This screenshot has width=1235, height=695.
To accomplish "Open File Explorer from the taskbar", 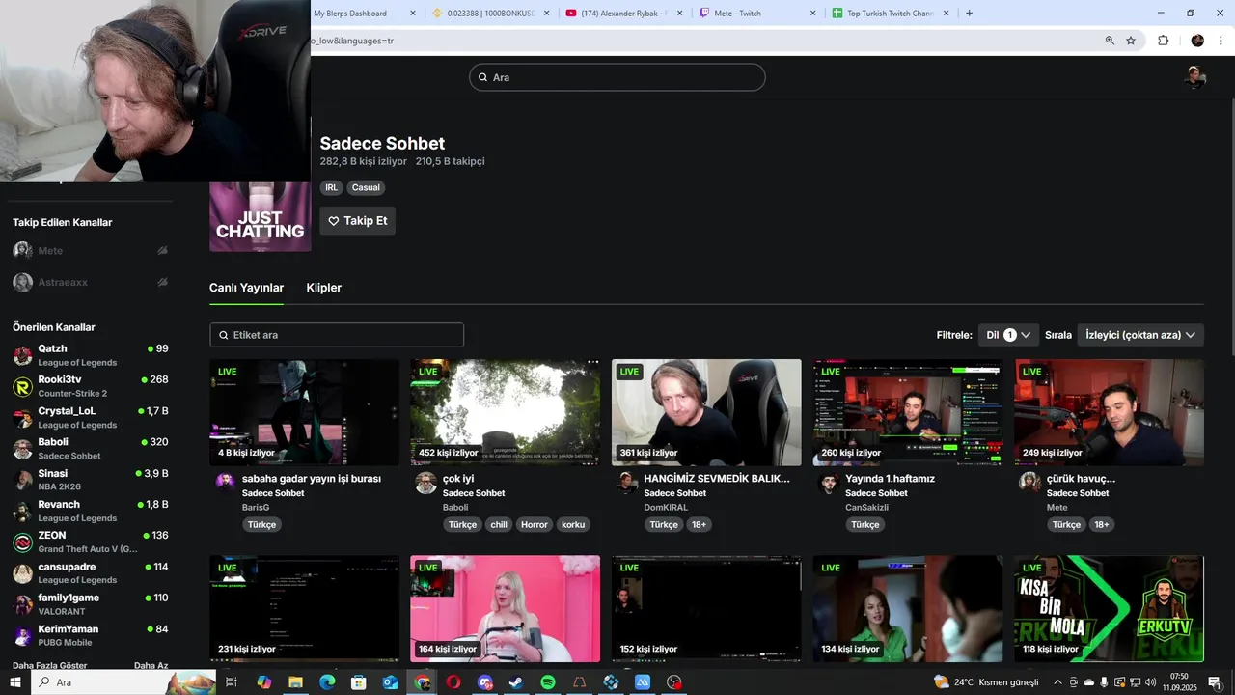I will pos(295,682).
